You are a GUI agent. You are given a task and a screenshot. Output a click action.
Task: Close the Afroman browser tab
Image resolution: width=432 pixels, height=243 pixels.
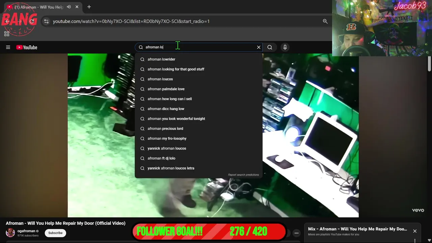click(77, 7)
